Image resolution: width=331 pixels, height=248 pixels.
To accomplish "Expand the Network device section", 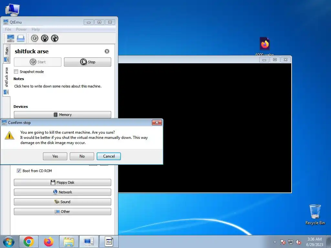I will point(62,192).
